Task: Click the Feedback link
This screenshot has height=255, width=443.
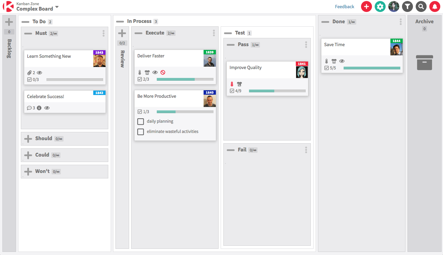Action: 344,6
